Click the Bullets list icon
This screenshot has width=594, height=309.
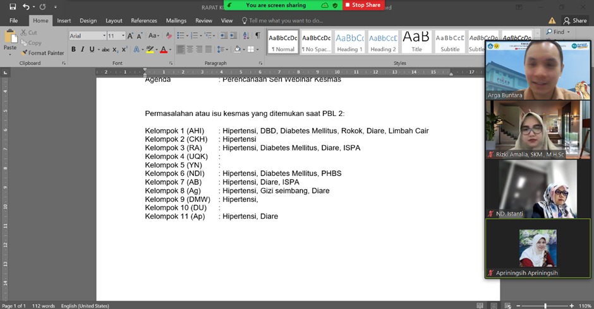(x=181, y=36)
